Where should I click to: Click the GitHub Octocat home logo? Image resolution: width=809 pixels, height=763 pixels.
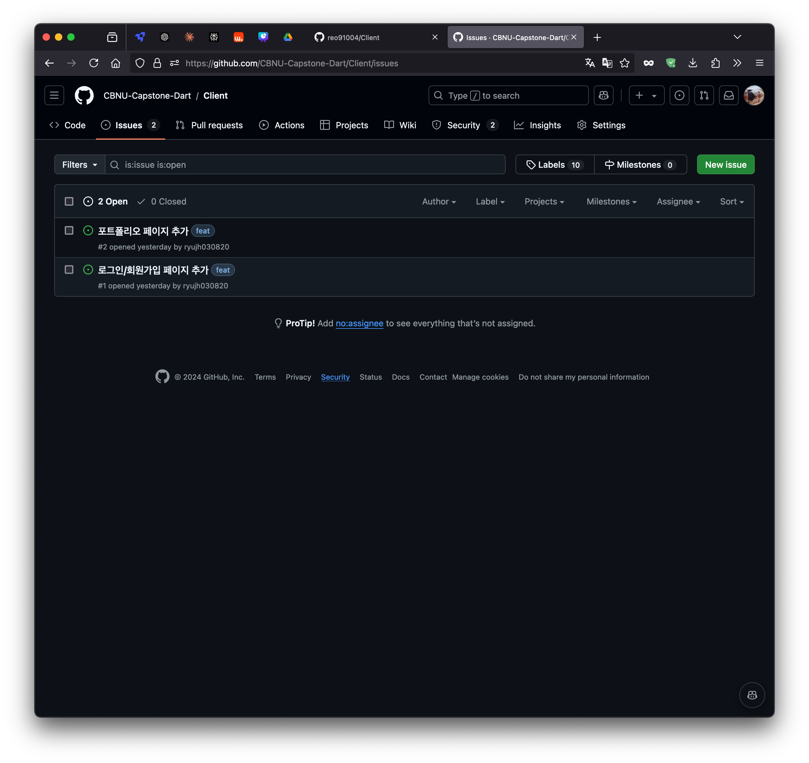pyautogui.click(x=84, y=95)
